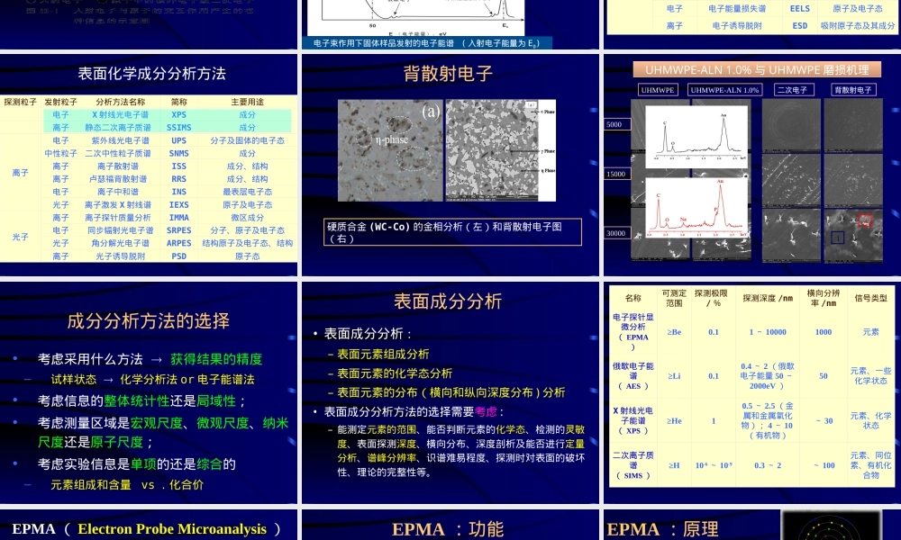Click the '1 ~ 10000' detection depth cell
This screenshot has width=901, height=540.
[x=768, y=332]
